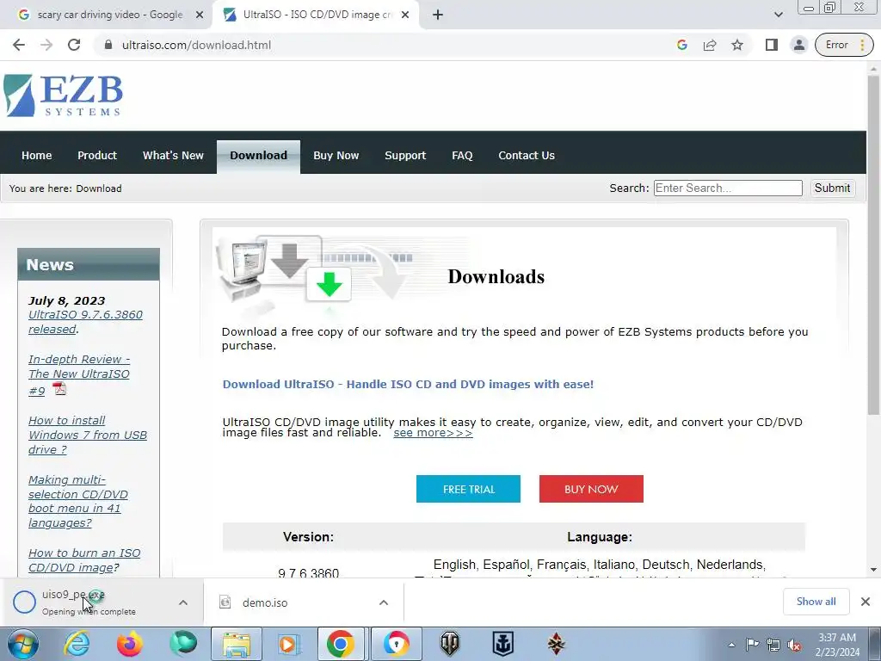
Task: Open the Contact Us menu item
Action: 527,156
